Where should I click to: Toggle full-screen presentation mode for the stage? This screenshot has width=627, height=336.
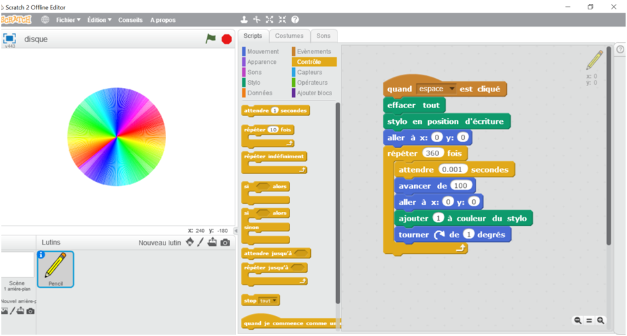[9, 39]
